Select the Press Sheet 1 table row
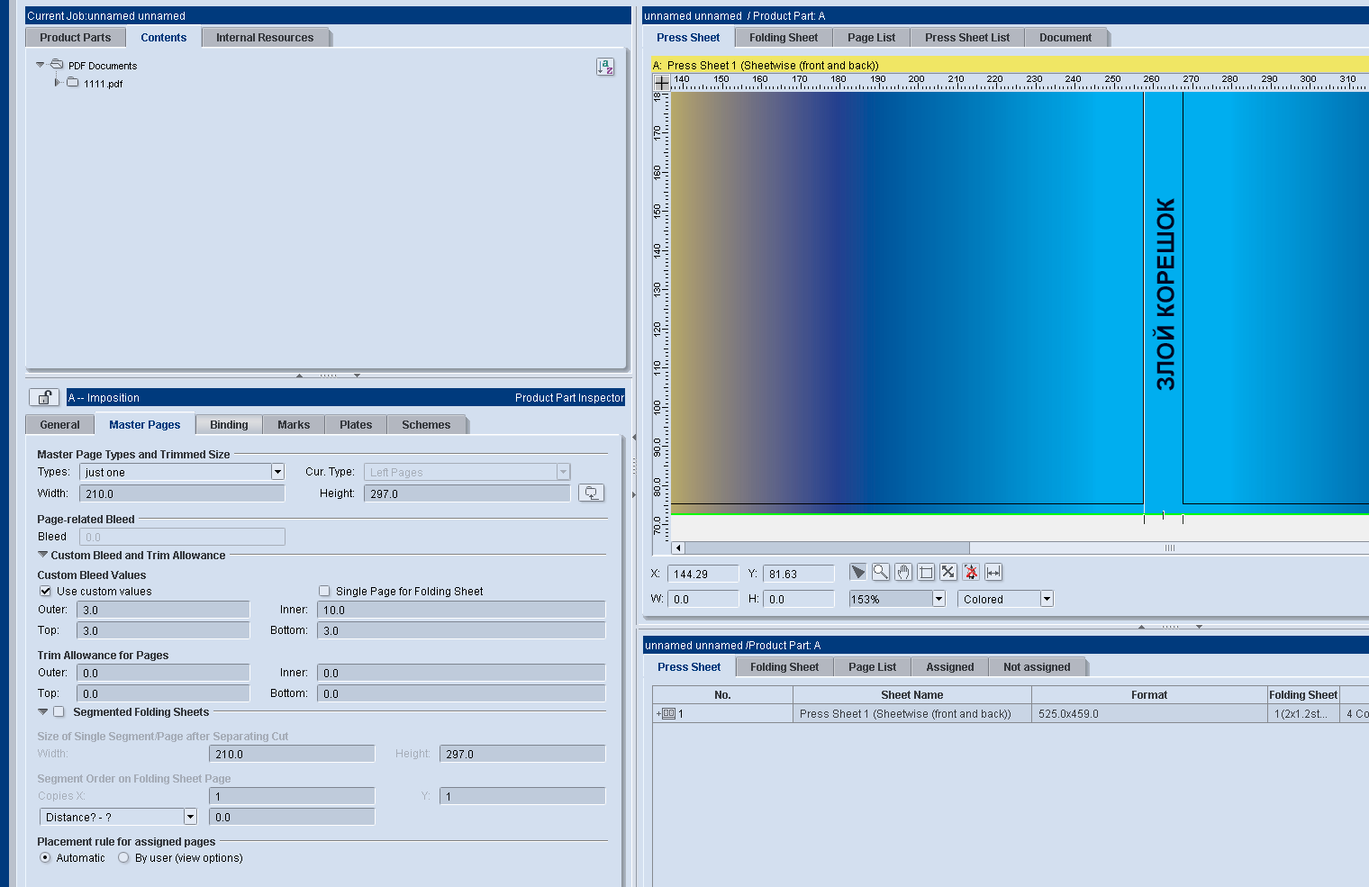The height and width of the screenshot is (887, 1369). pos(1011,713)
